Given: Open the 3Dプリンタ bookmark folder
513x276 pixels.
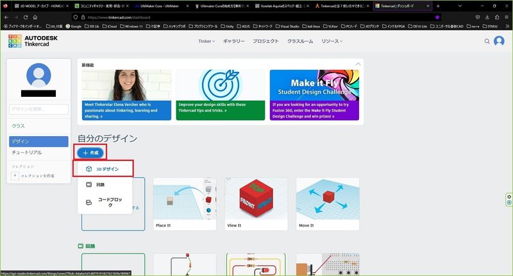Looking at the screenshot, I should (x=370, y=26).
